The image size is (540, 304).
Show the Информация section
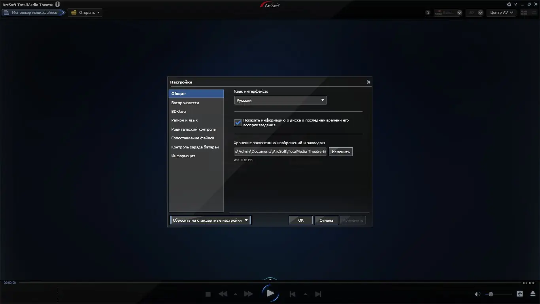(x=196, y=156)
